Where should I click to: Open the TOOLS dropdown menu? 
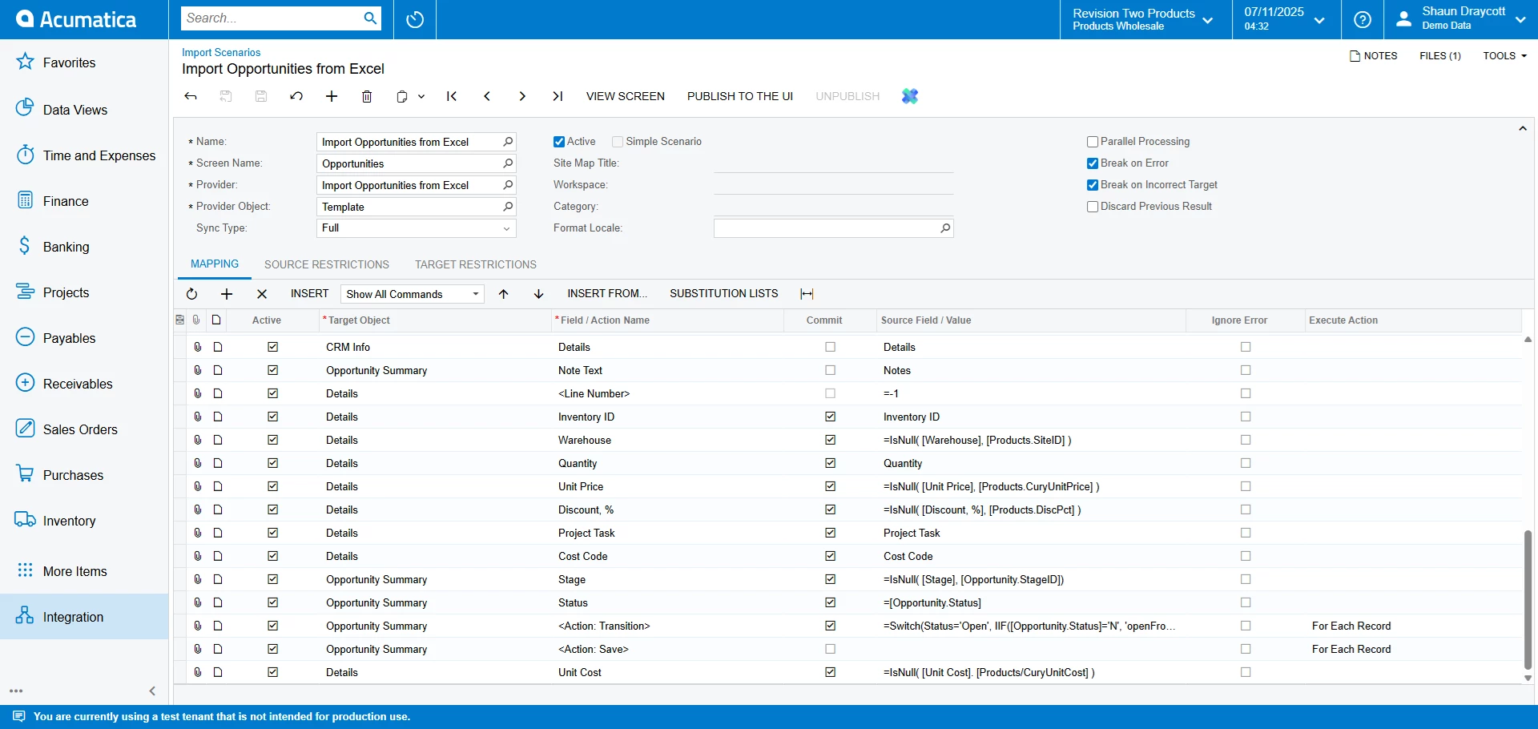(1504, 56)
